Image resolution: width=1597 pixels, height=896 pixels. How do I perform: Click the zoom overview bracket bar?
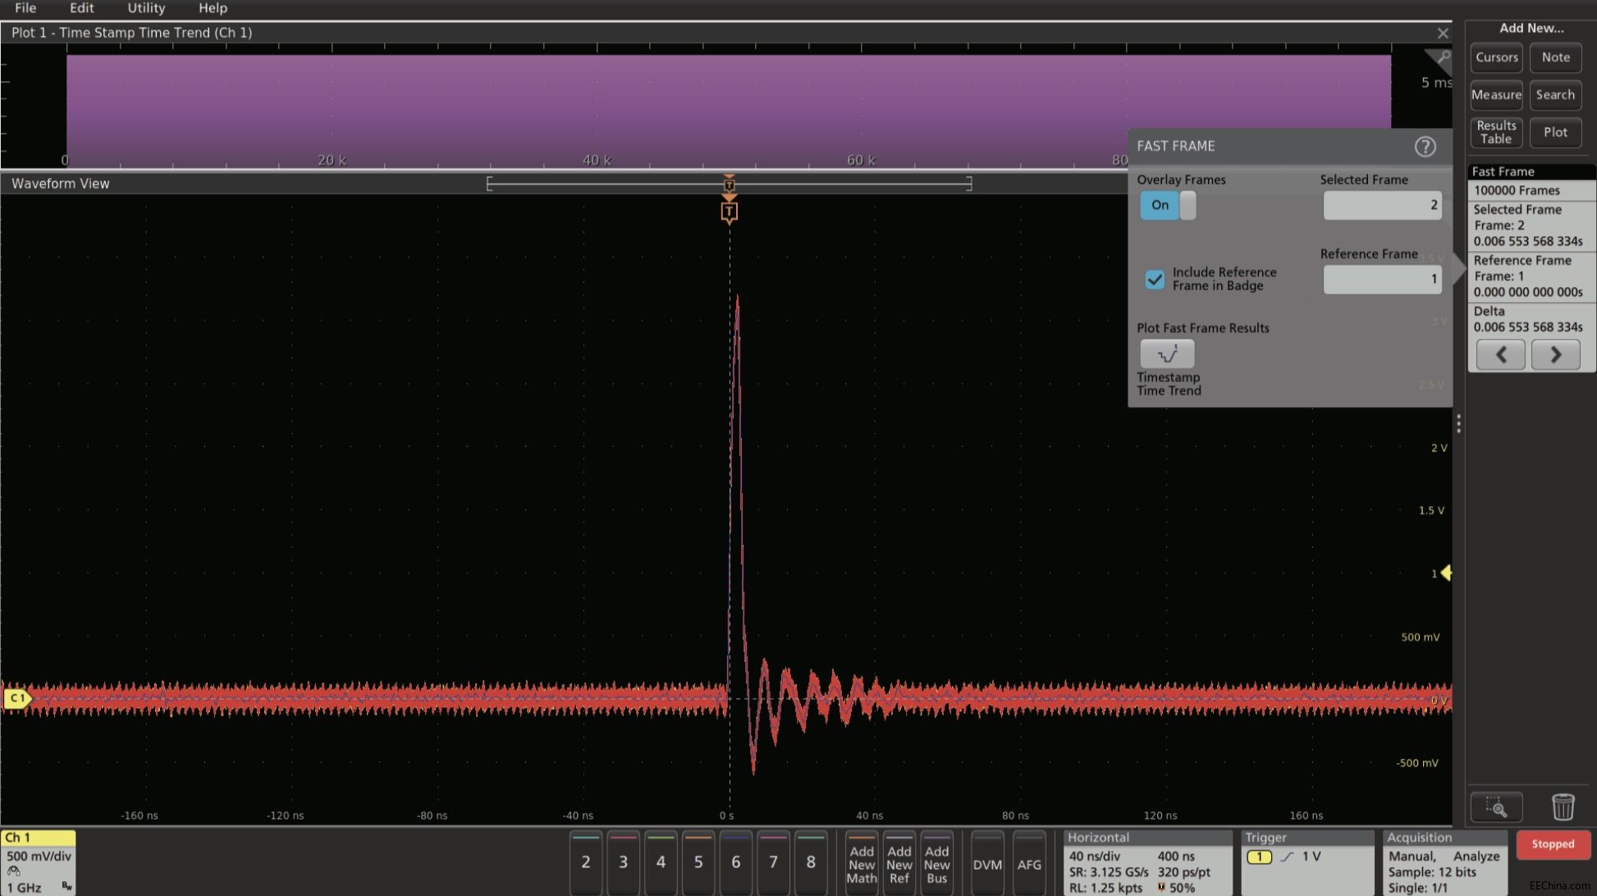(729, 184)
